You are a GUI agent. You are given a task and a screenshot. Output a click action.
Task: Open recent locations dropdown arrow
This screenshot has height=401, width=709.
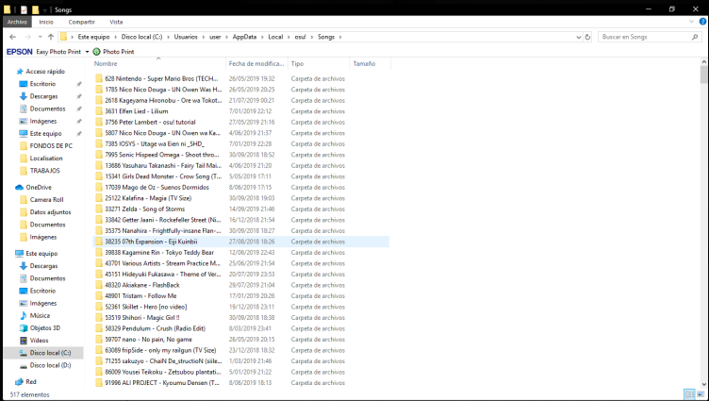click(x=41, y=37)
